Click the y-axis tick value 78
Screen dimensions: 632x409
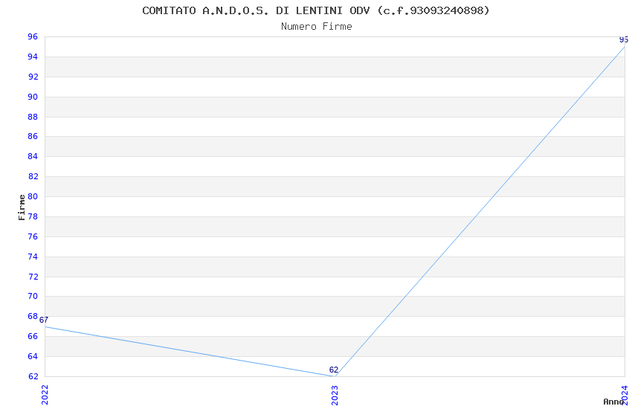[x=33, y=216]
